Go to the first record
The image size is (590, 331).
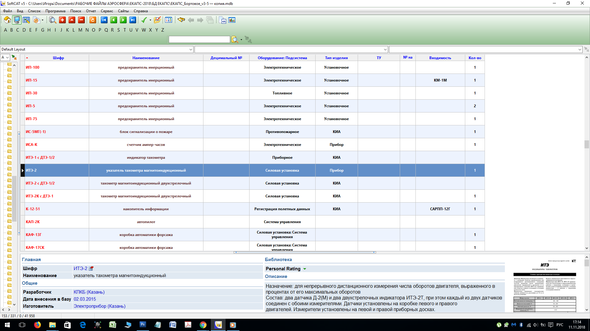click(104, 20)
